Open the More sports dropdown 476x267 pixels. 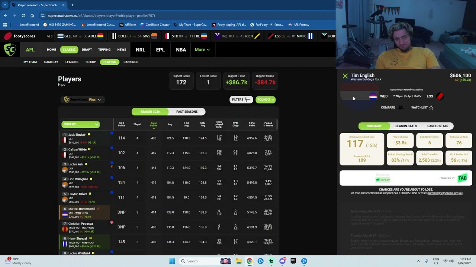202,50
